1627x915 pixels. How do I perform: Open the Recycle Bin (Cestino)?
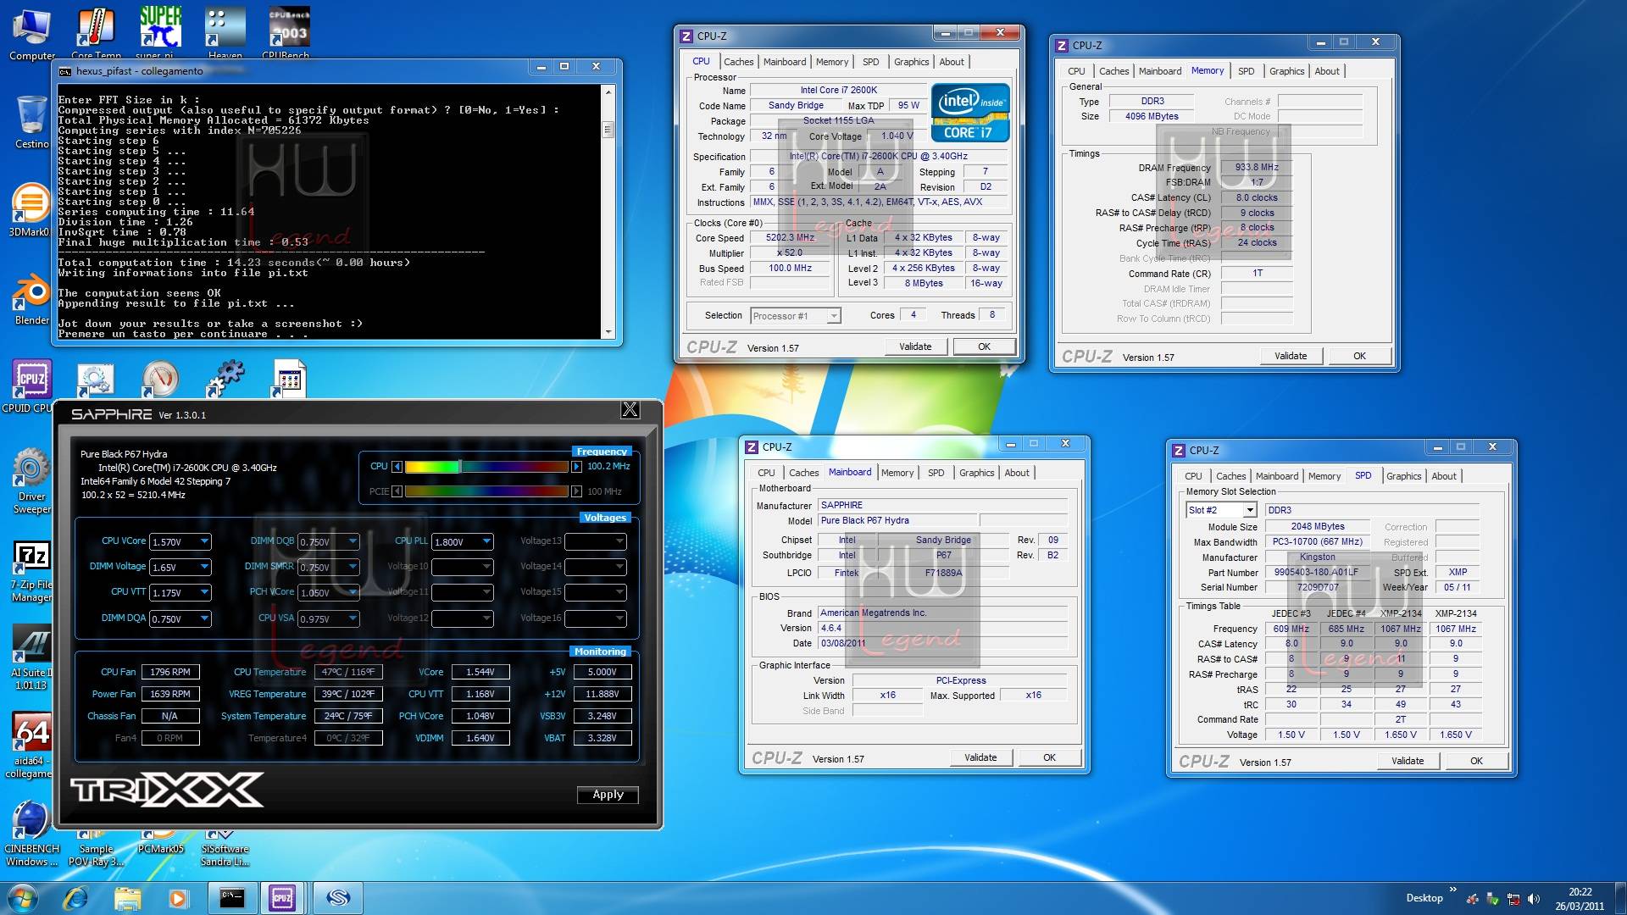pyautogui.click(x=31, y=122)
